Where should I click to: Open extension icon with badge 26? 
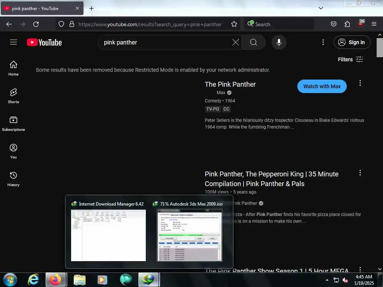pyautogui.click(x=361, y=24)
